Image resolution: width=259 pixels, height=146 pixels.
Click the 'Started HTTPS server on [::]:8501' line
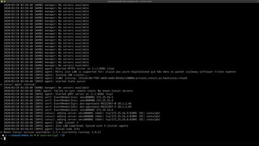59,69
